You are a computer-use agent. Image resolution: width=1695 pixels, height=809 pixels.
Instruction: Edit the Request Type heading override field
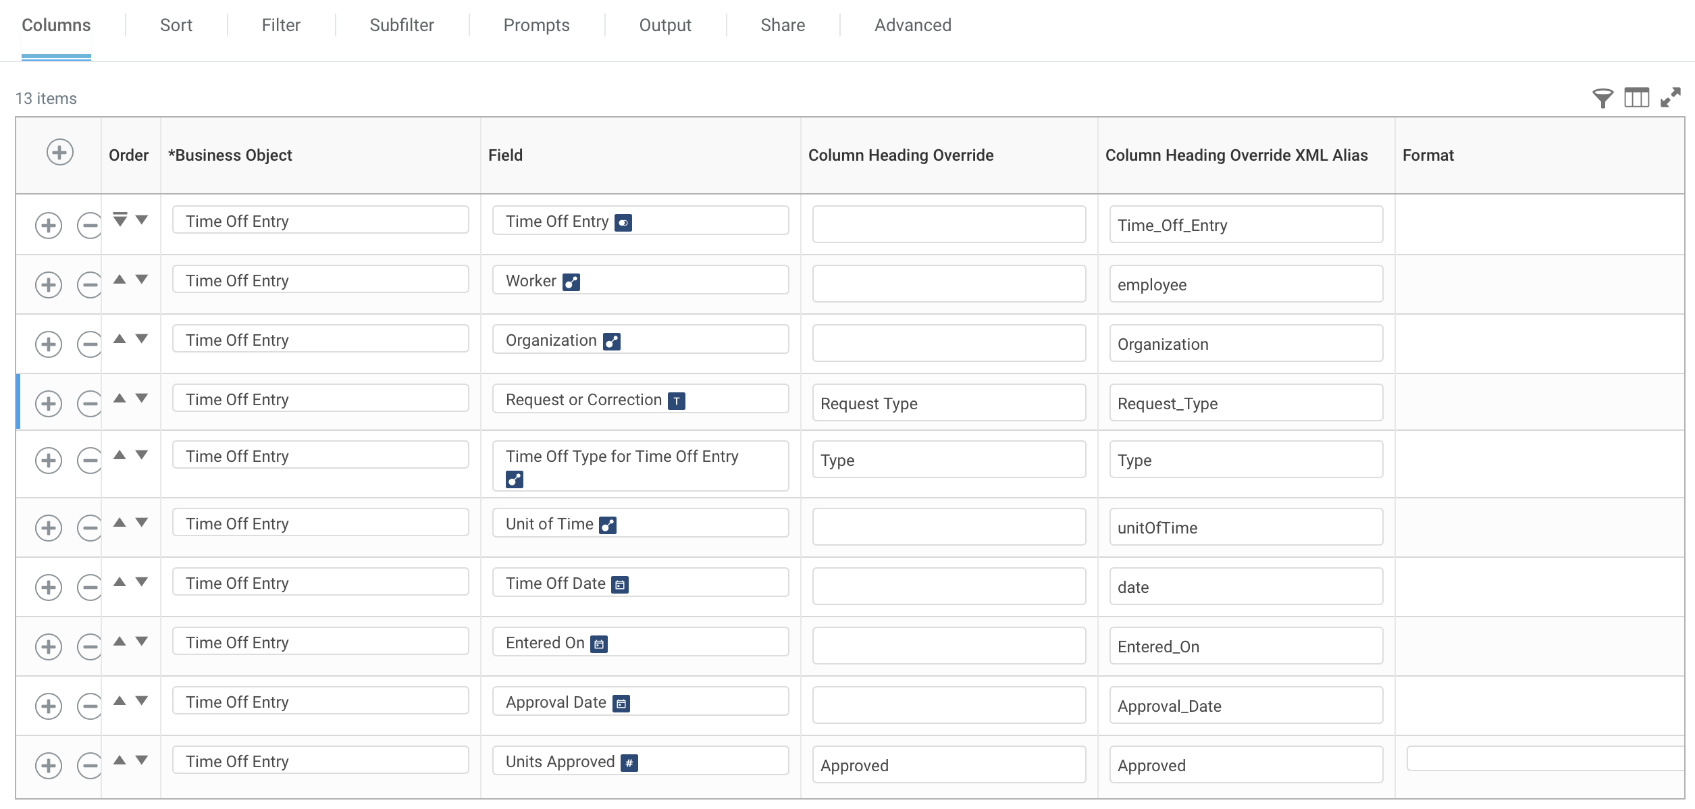[948, 404]
